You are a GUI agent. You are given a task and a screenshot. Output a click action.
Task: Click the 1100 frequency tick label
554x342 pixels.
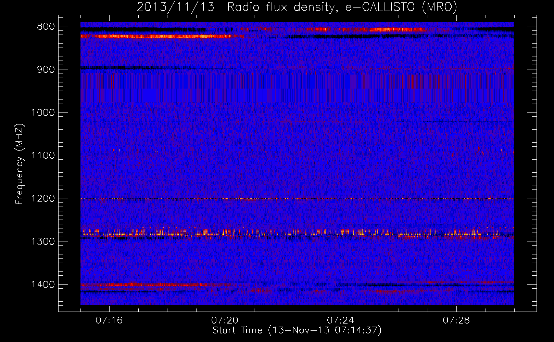coord(43,156)
